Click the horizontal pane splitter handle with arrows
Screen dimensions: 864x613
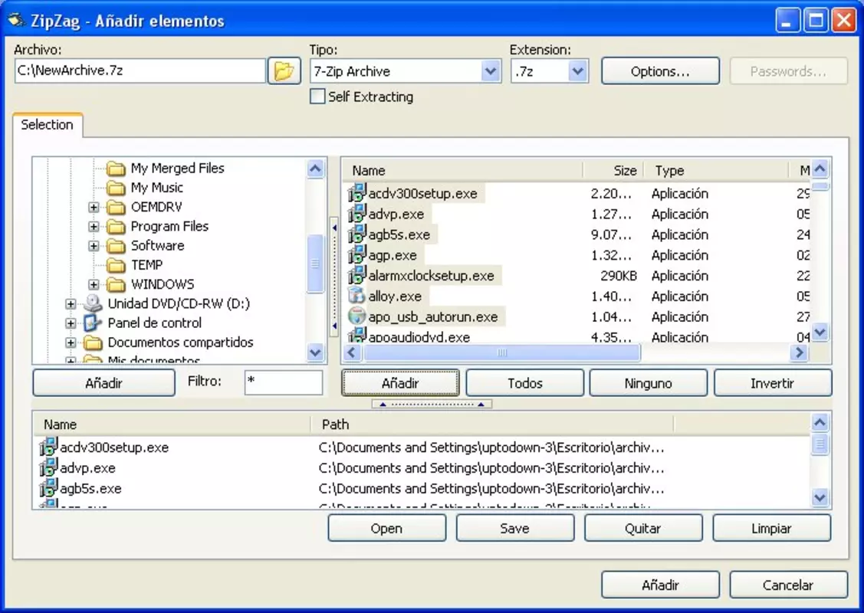pos(432,405)
